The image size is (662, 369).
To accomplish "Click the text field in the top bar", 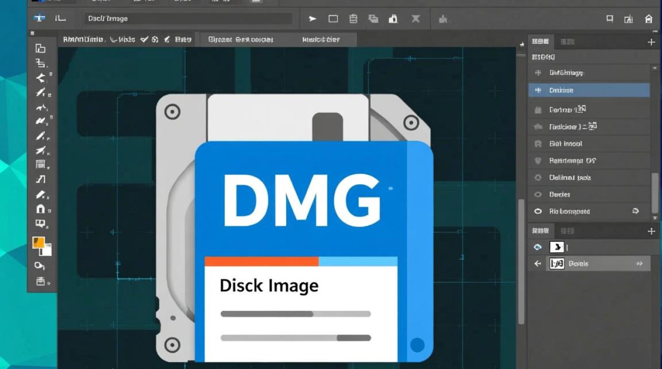I will click(x=187, y=19).
